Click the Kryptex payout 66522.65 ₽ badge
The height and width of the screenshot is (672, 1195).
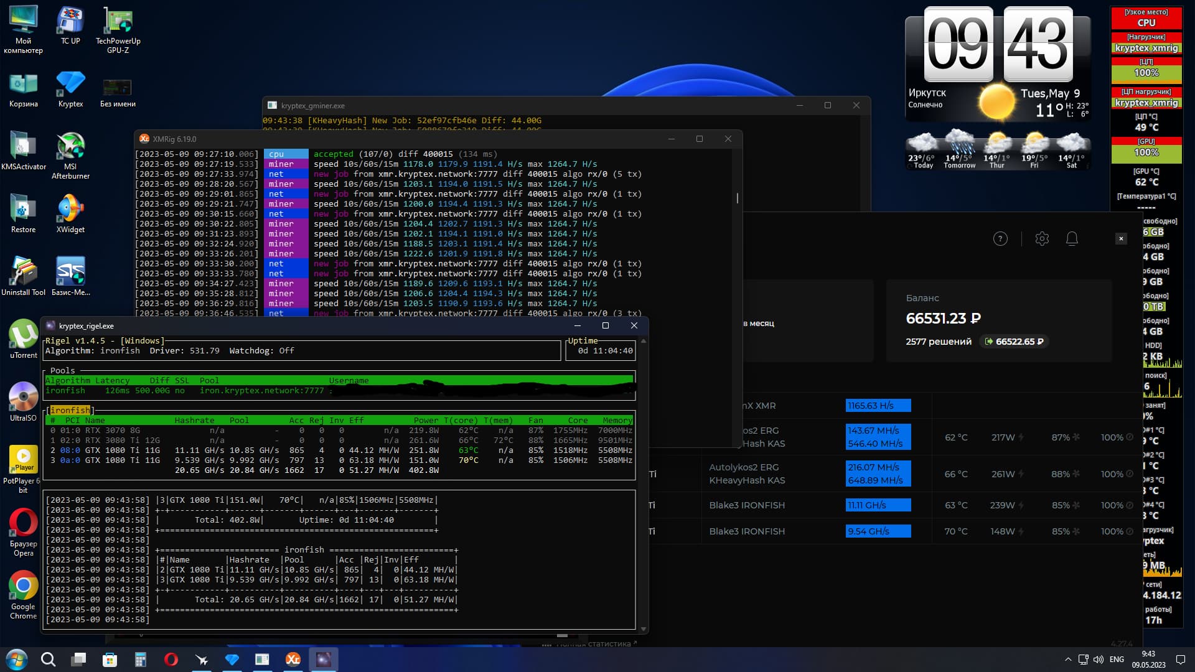coord(1014,342)
